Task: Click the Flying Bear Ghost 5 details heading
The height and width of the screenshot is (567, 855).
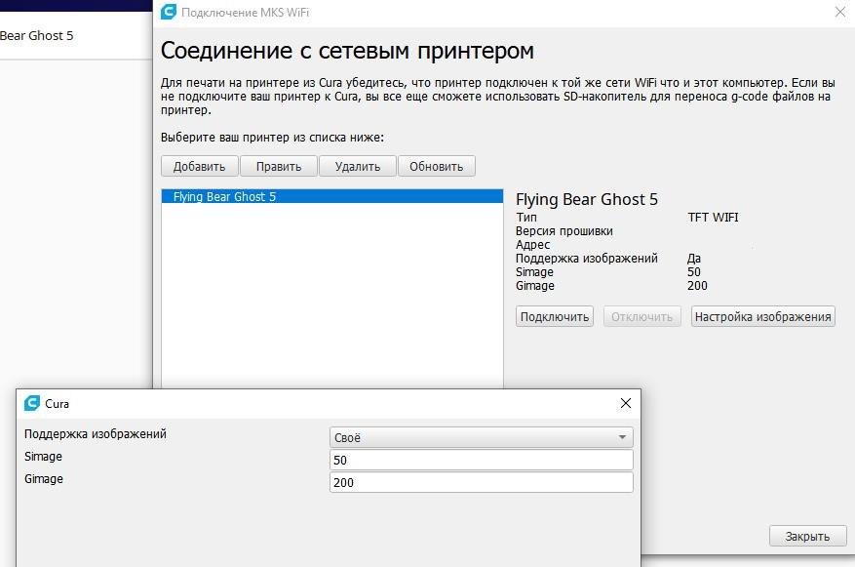Action: (587, 200)
